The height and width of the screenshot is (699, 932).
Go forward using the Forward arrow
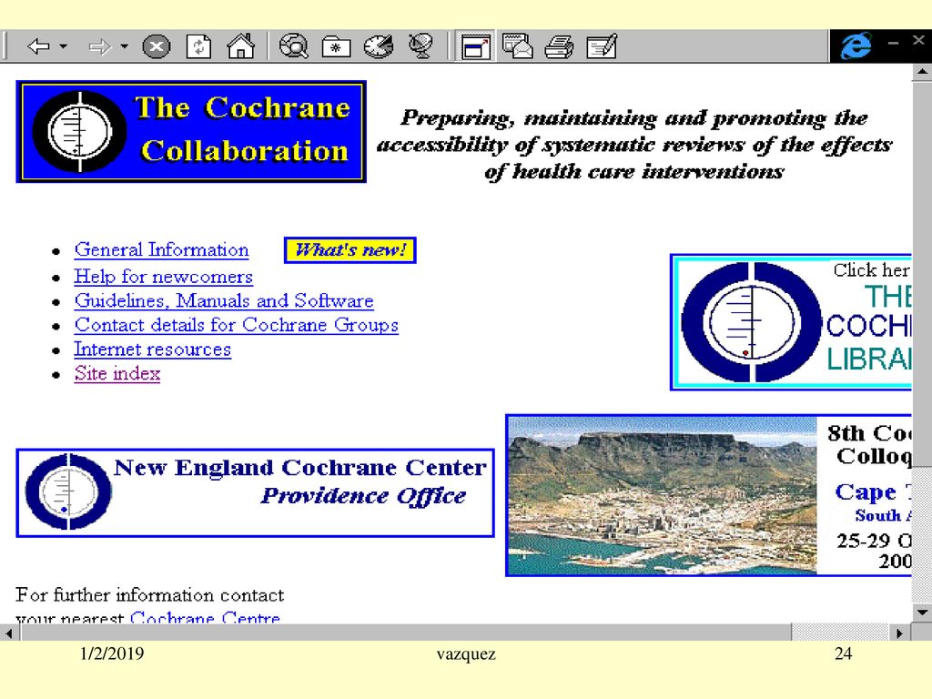100,46
